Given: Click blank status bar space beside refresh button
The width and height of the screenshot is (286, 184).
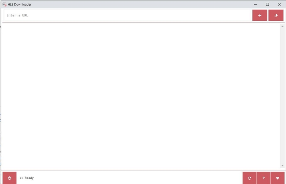Looking at the screenshot, I should [143, 178].
